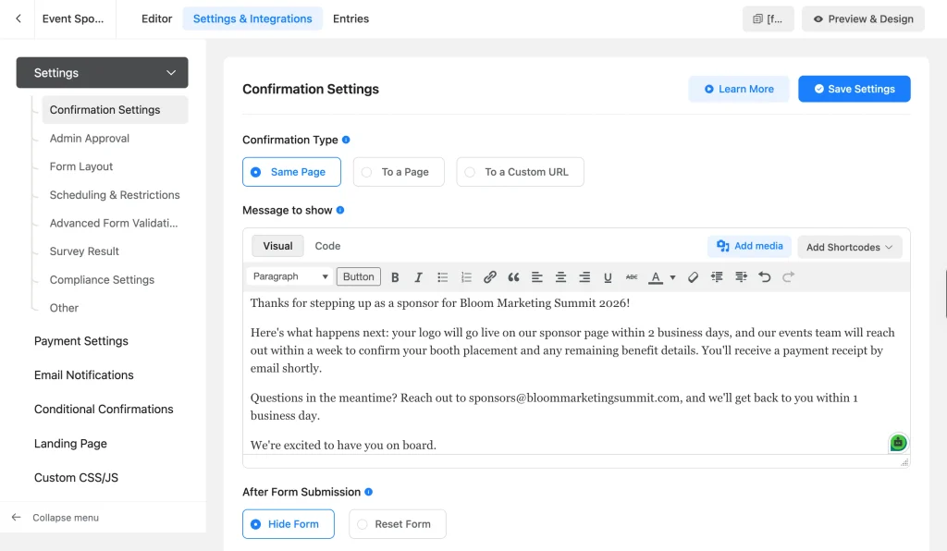Undo the last edit
Image resolution: width=947 pixels, height=551 pixels.
(x=765, y=277)
